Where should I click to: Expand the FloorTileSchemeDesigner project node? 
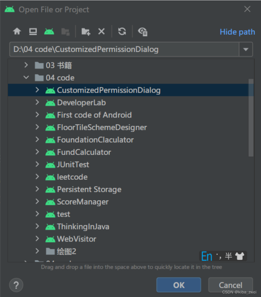click(x=37, y=127)
